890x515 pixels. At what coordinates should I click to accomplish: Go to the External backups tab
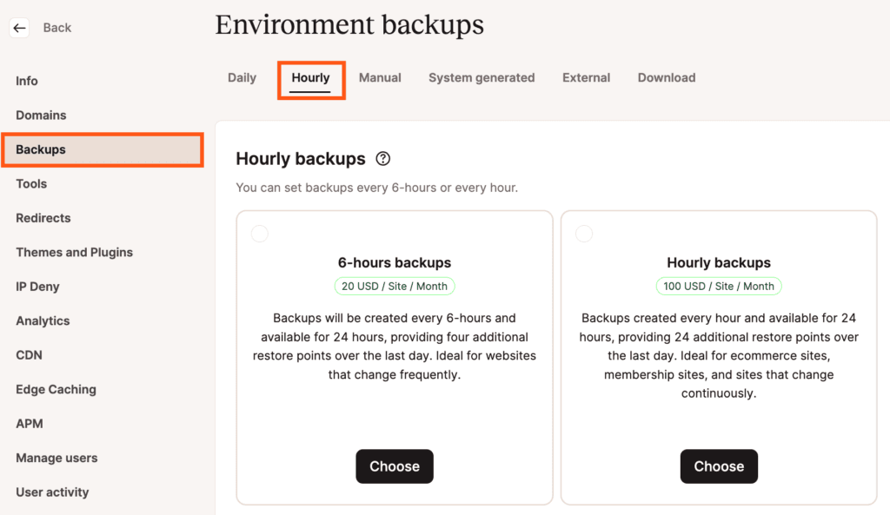(x=586, y=77)
